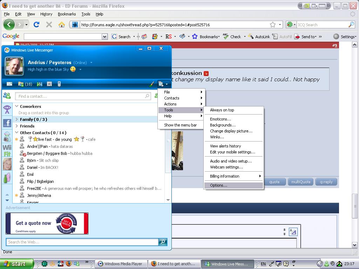Click the browser page scrollbar up arrow

[355, 45]
